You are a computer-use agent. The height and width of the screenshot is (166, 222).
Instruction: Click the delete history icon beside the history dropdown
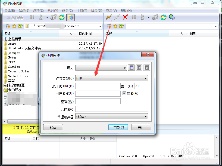[x=146, y=67]
